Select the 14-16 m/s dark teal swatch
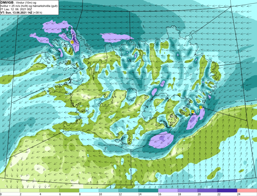This screenshot has width=257, height=196. coord(148,191)
